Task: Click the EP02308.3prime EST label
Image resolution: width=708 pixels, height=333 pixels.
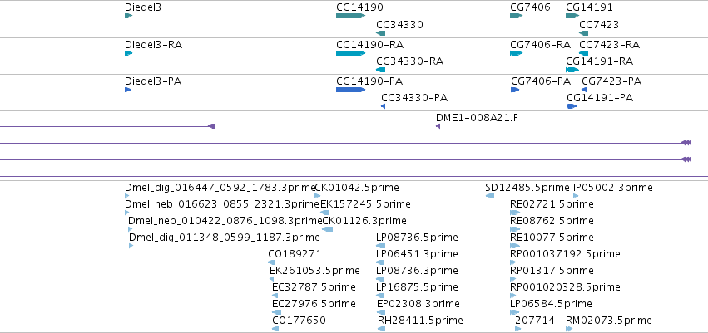Action: 418,304
